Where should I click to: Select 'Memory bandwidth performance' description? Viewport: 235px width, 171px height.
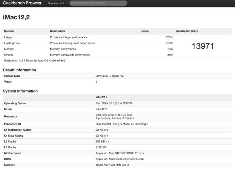[70, 55]
